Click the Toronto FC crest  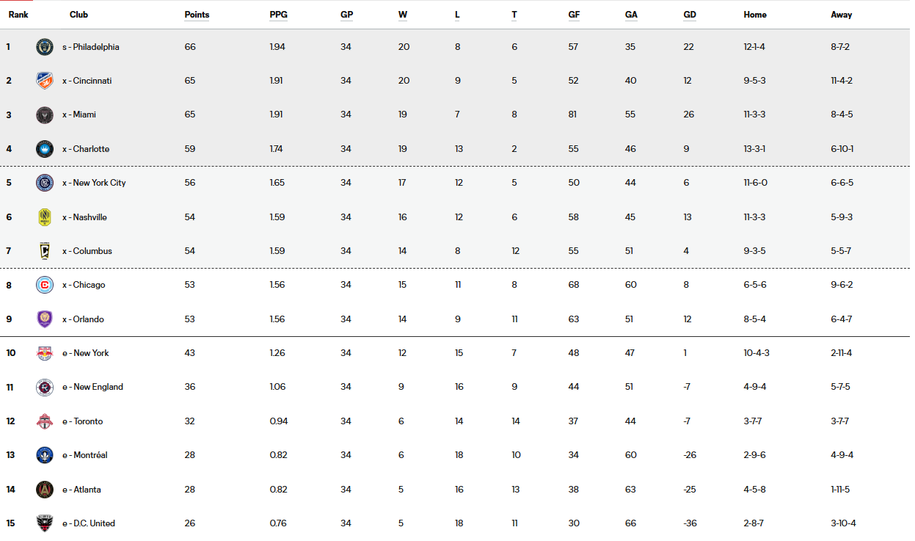(45, 421)
